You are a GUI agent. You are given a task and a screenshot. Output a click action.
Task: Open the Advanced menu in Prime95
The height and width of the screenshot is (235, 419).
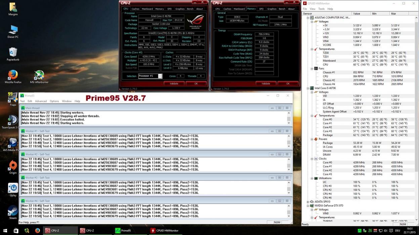[41, 101]
